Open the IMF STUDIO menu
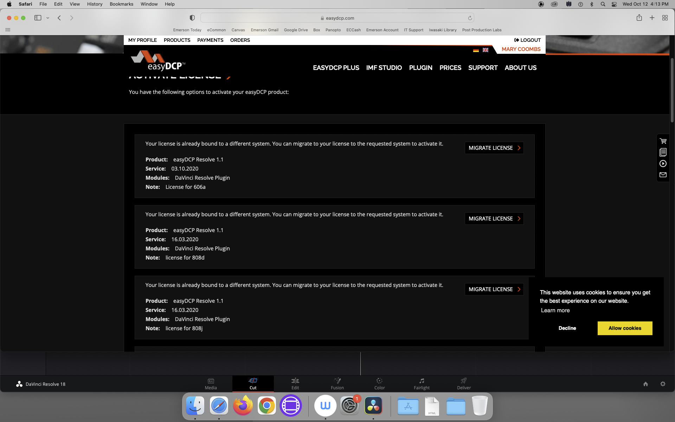The height and width of the screenshot is (422, 675). pos(384,68)
